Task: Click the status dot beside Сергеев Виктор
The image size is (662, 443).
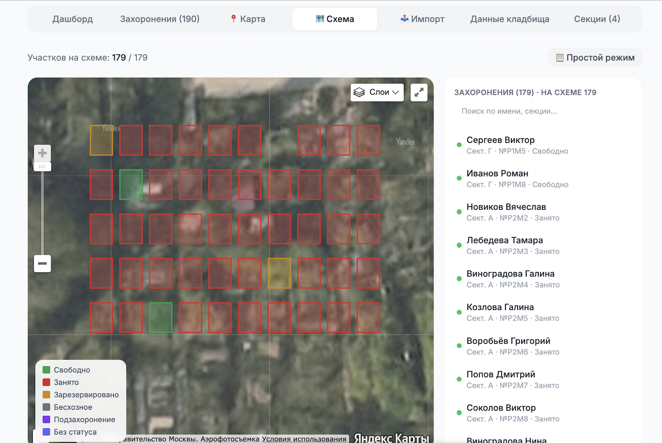Action: click(x=459, y=145)
